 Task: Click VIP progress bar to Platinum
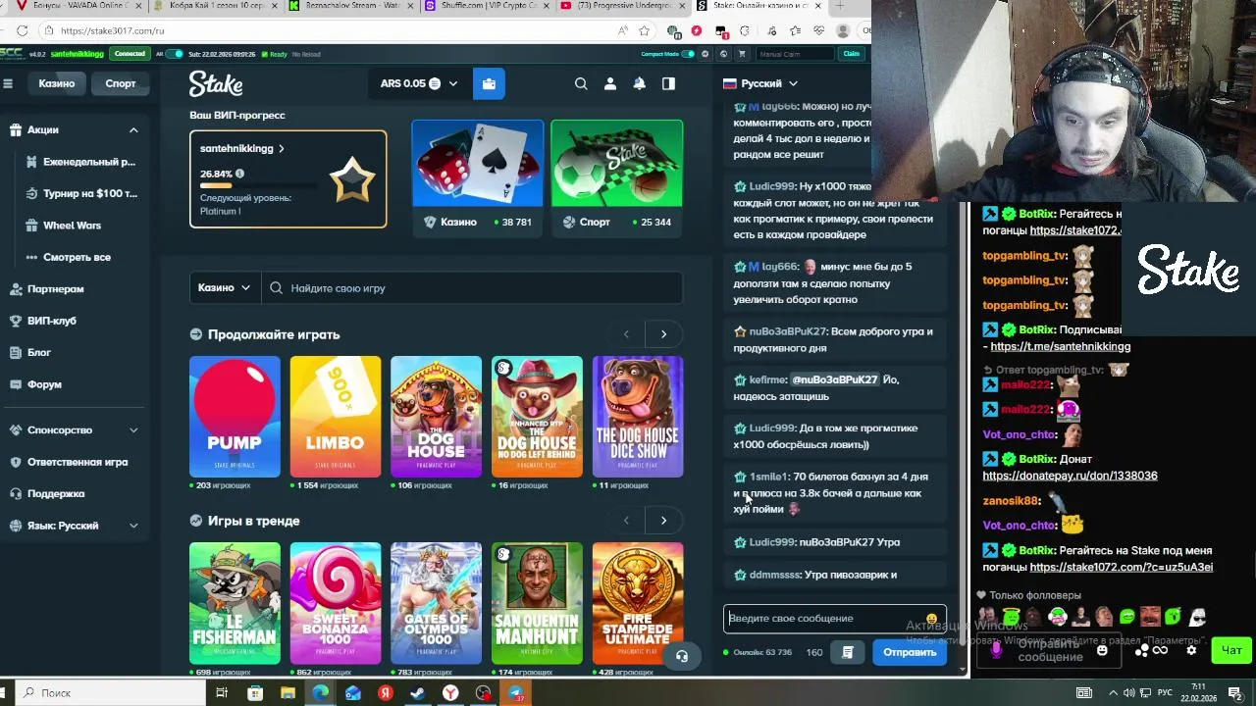click(259, 185)
